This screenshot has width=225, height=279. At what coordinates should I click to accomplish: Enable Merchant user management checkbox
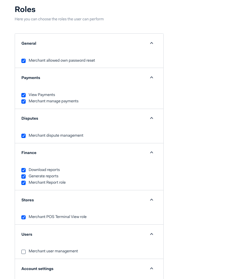24,252
